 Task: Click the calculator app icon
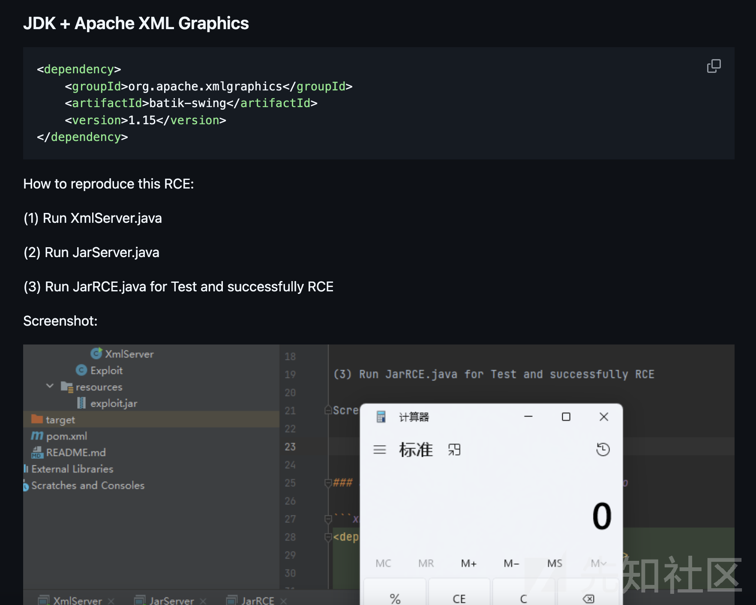coord(381,417)
